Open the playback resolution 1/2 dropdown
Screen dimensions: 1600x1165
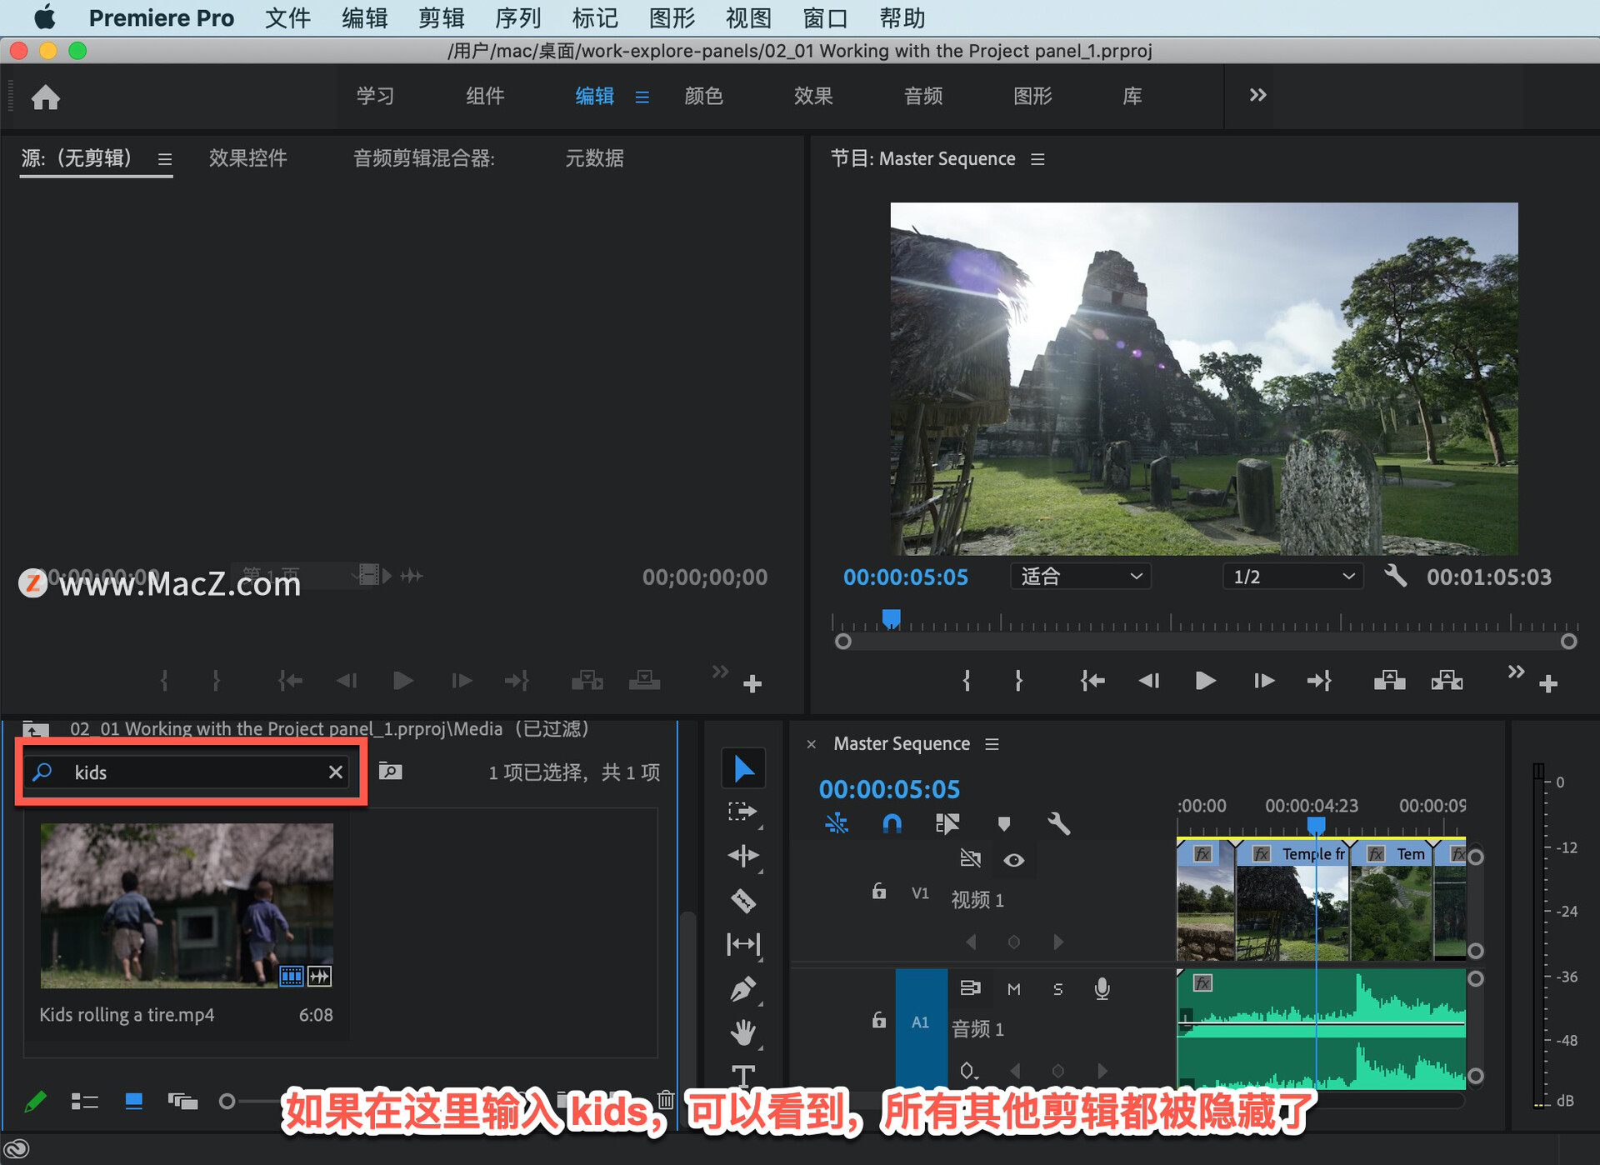[1292, 577]
